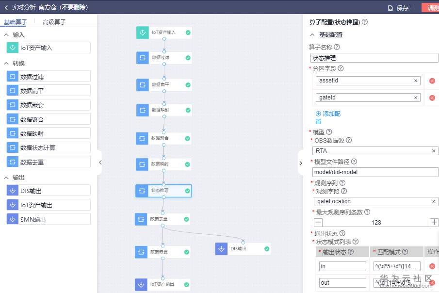
Task: Increase 最大观测序列条数 with plus button
Action: click(x=434, y=222)
